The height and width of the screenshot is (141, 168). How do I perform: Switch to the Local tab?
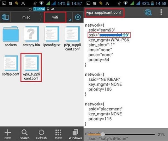pos(39,9)
